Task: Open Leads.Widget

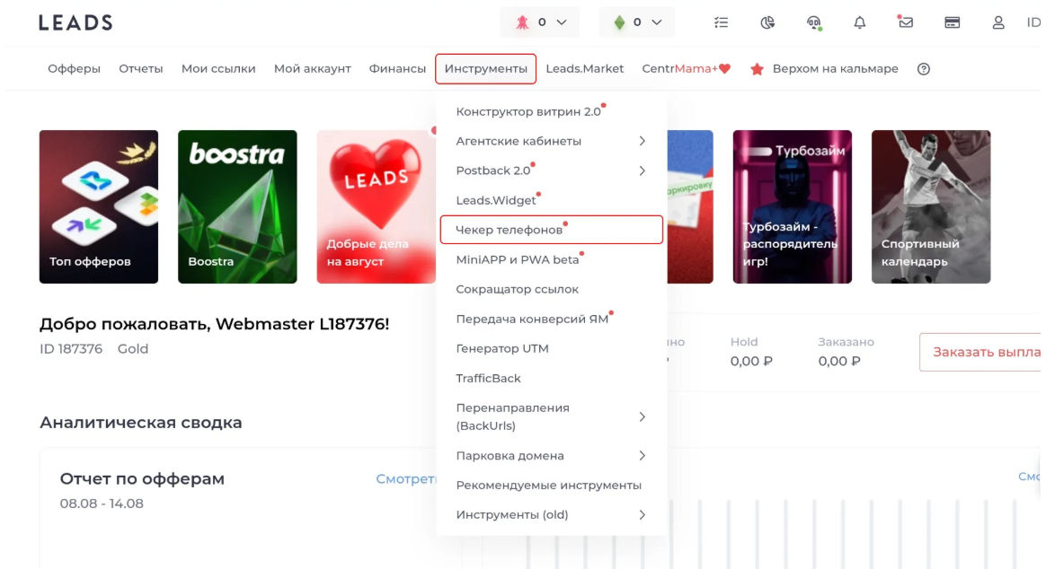Action: (x=496, y=200)
